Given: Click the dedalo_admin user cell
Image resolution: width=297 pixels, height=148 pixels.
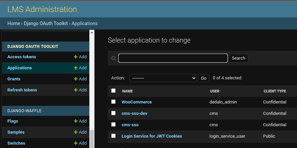Looking at the screenshot, I should click(x=223, y=102).
